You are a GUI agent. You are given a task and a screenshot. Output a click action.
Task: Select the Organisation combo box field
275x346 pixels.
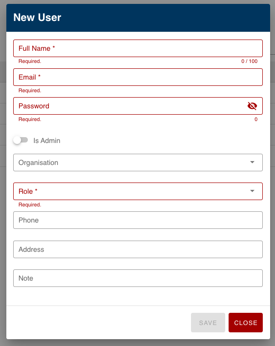[x=138, y=163]
